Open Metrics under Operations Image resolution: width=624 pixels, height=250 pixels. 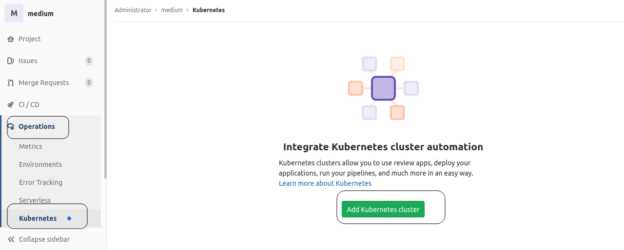pyautogui.click(x=31, y=146)
